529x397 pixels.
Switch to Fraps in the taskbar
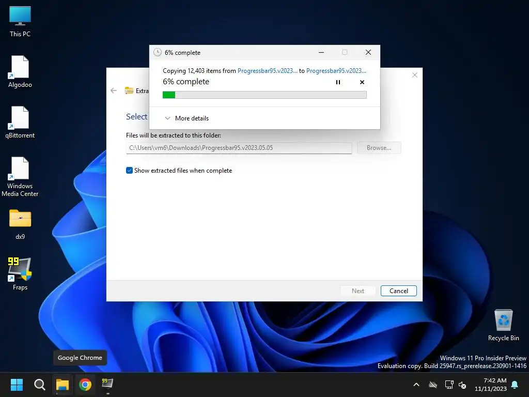(107, 385)
